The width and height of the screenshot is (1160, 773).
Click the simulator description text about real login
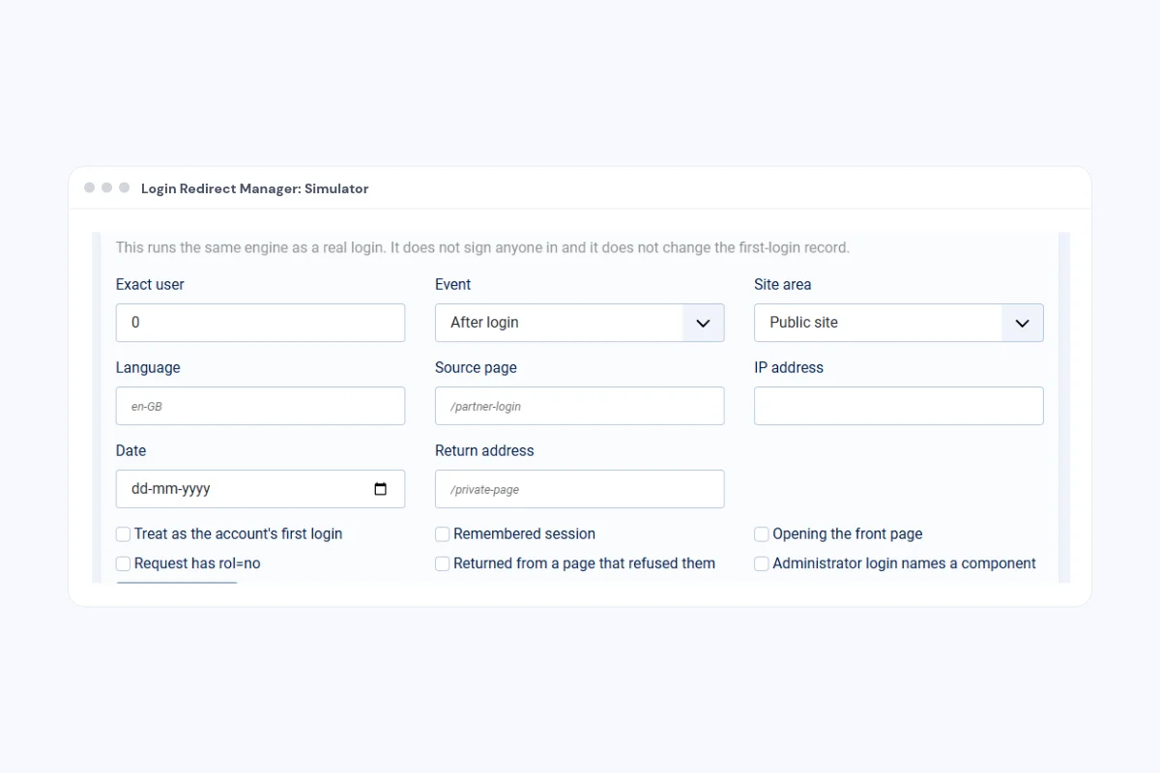(482, 247)
